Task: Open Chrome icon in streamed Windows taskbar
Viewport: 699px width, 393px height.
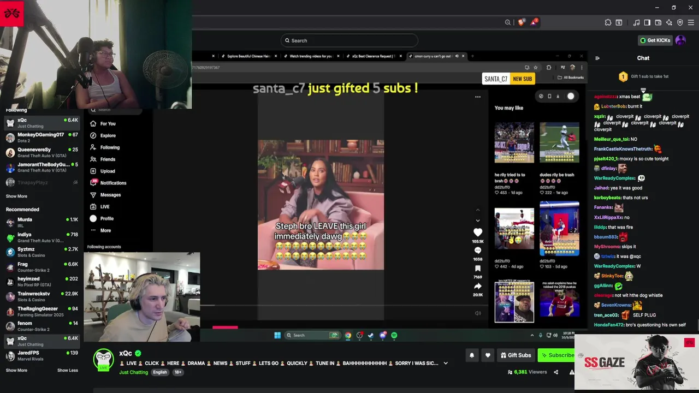Action: (348, 335)
